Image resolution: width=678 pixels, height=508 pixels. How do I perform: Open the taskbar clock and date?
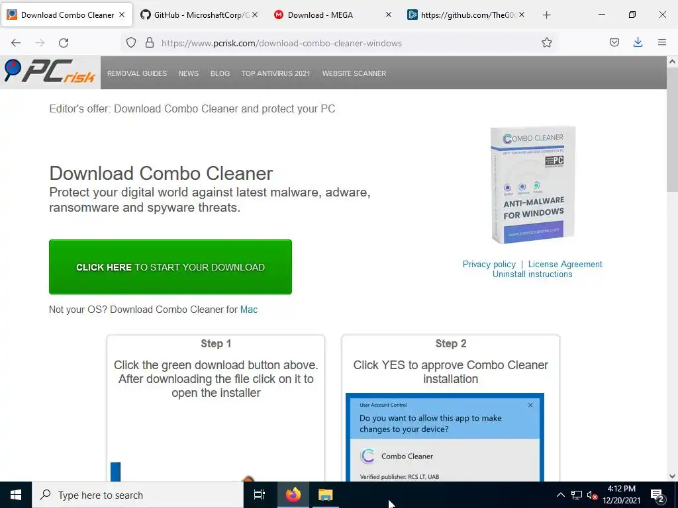coord(621,495)
